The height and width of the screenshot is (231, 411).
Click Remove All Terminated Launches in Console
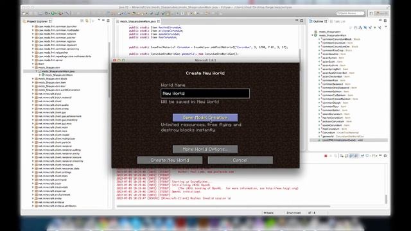(x=335, y=156)
